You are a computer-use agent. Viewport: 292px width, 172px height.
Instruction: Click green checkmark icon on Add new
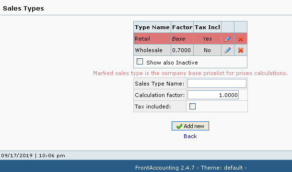pos(179,126)
